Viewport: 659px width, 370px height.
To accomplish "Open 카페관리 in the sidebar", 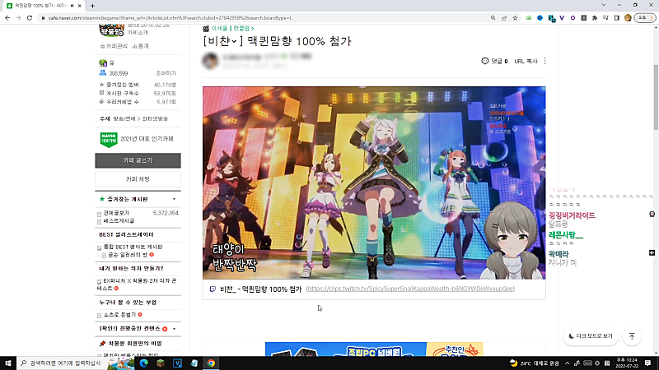I will click(x=114, y=46).
